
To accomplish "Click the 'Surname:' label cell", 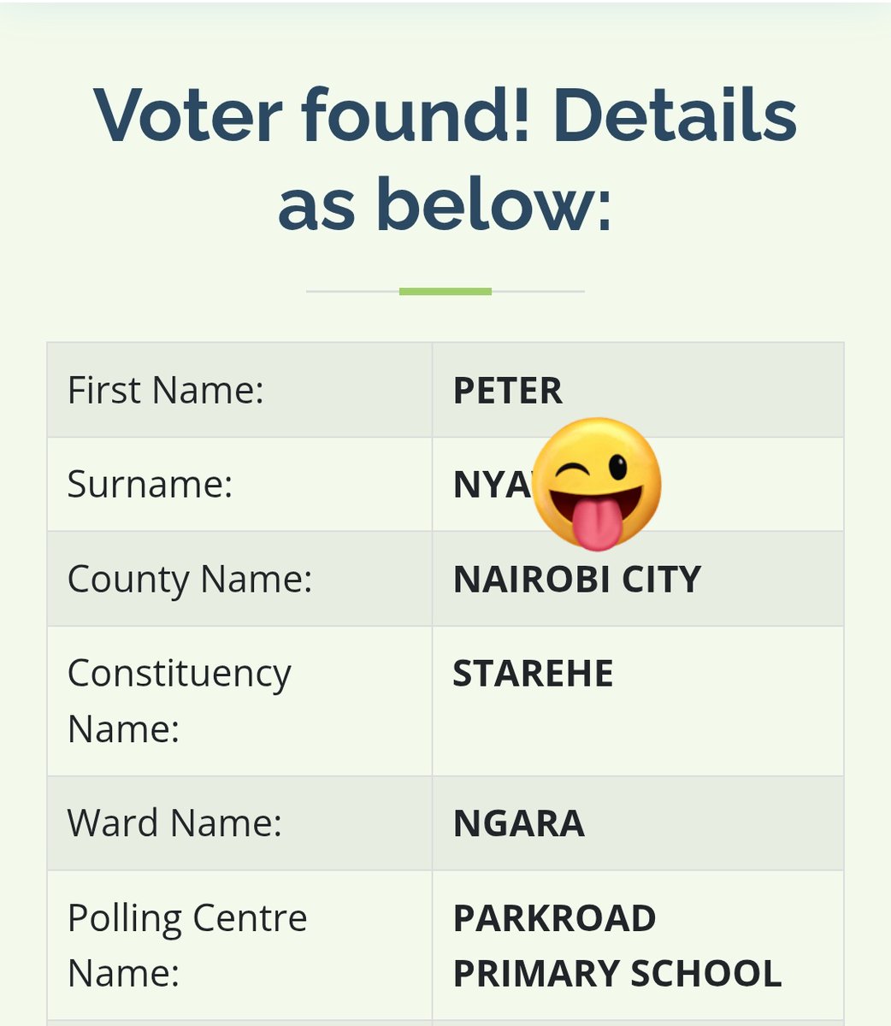I will (x=239, y=484).
